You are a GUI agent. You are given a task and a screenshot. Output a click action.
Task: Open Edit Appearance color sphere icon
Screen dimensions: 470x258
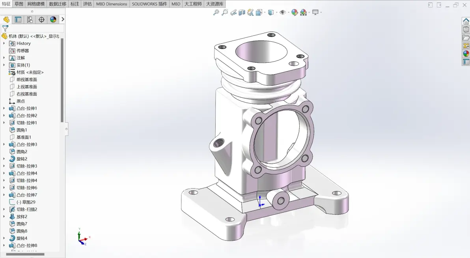(295, 12)
